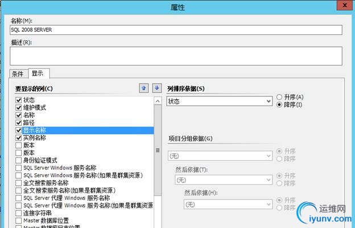Uncheck the 状态 column checkbox

(x=19, y=100)
